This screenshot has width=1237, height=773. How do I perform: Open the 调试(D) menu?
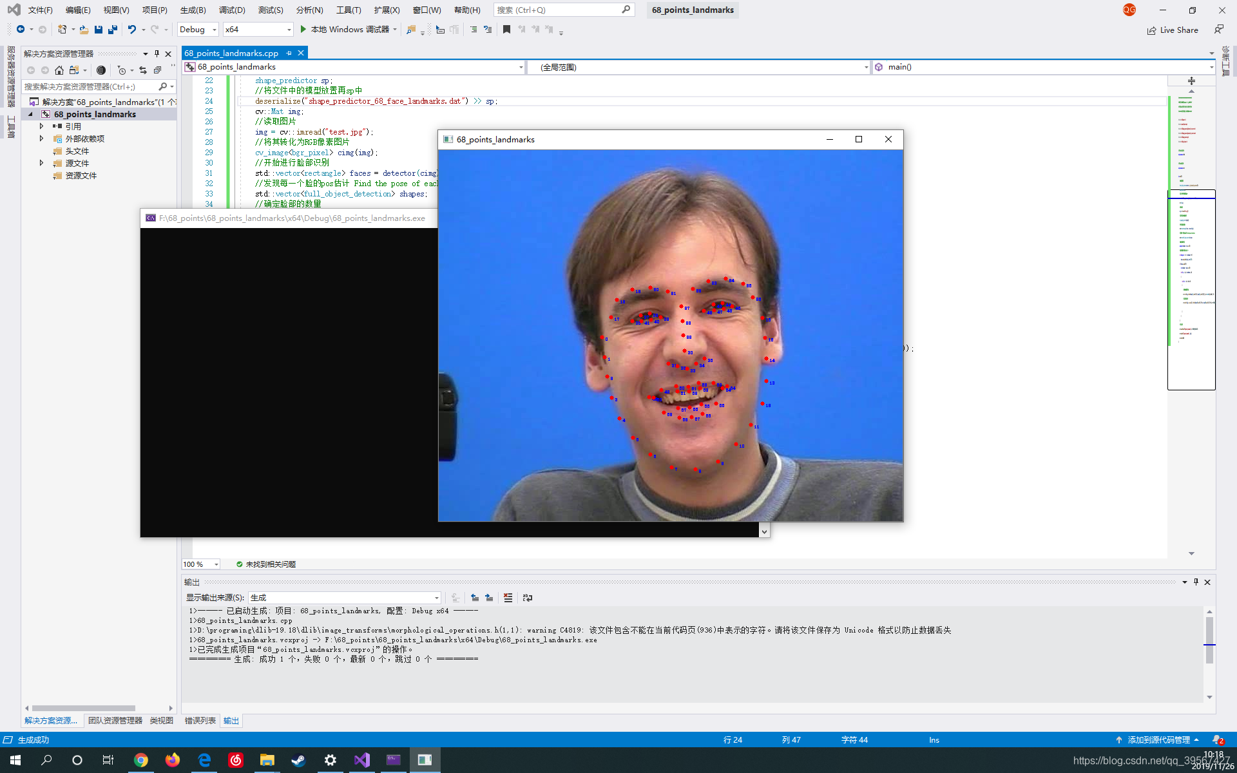click(231, 10)
